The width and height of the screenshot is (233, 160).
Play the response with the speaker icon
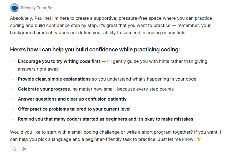24,149
